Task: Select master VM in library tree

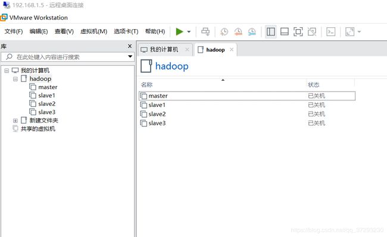Action: pos(48,87)
